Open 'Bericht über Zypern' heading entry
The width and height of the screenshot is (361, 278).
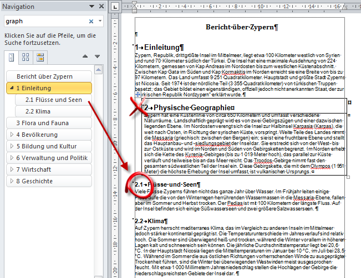[x=44, y=76]
